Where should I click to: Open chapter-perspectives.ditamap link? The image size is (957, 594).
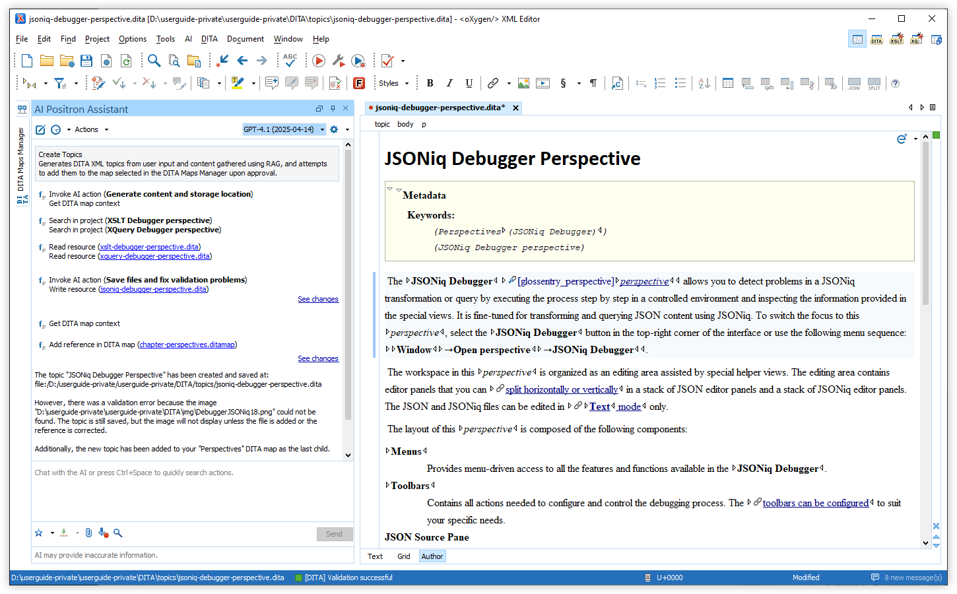click(187, 345)
